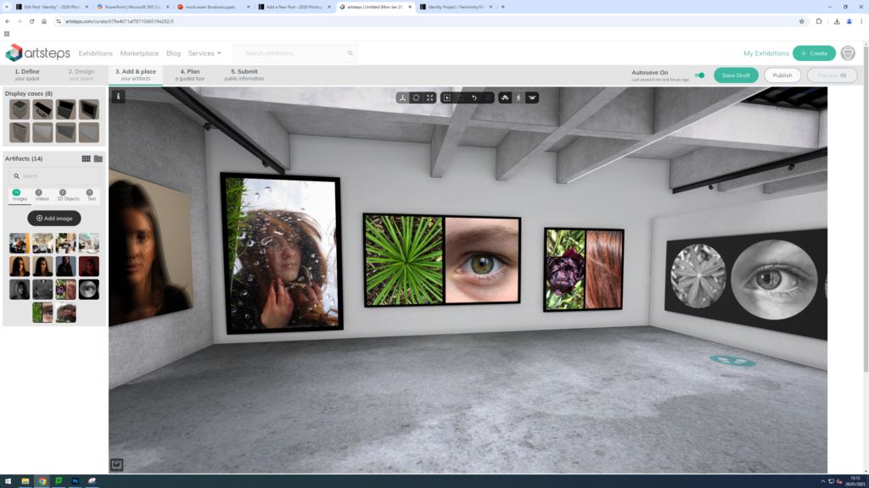The image size is (869, 488).
Task: Select the circular eye artifact thumbnail
Action: pos(88,290)
